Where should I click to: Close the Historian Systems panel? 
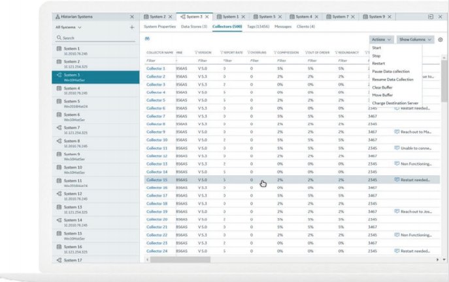pyautogui.click(x=132, y=17)
